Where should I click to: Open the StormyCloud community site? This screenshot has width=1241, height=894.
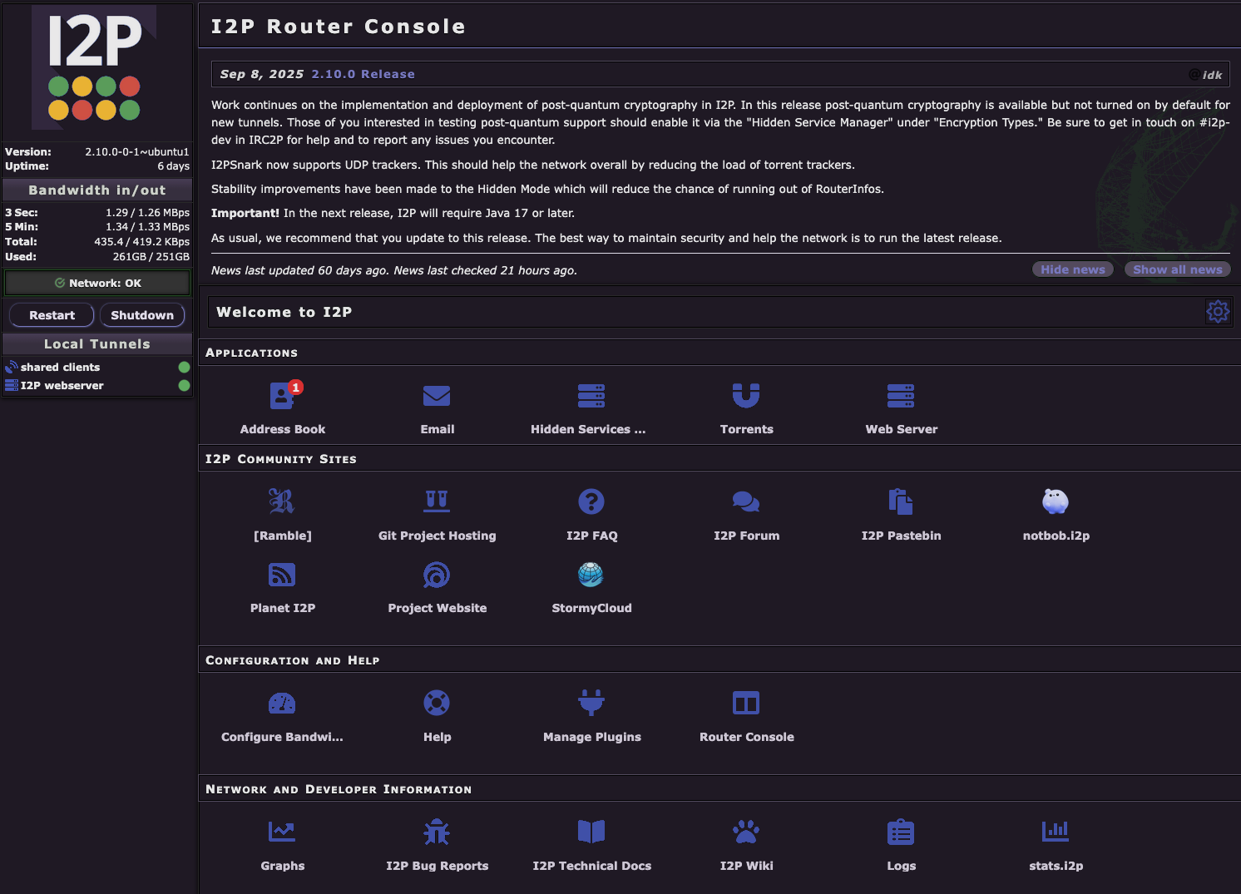pos(591,585)
